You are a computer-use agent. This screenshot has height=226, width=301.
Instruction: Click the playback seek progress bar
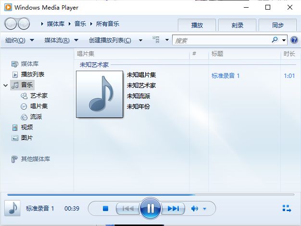150,195
